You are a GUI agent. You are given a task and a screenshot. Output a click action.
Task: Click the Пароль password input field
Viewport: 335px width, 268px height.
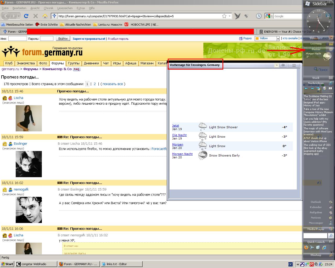pos(47,38)
